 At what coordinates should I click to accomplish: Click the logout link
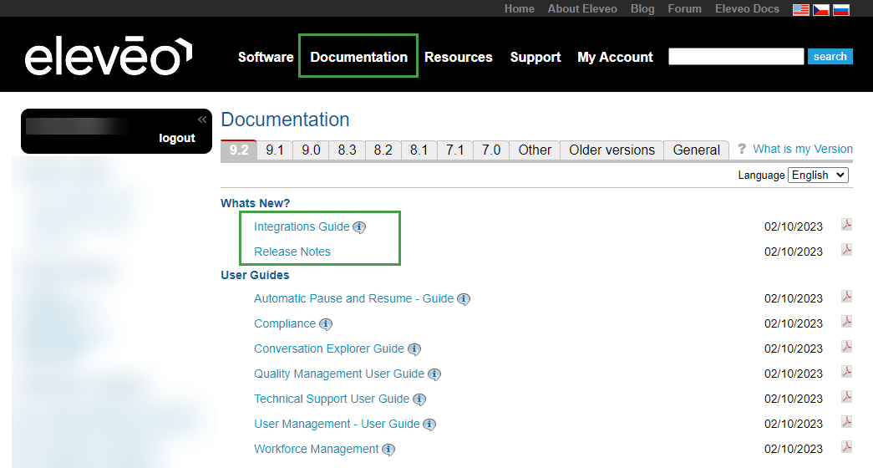click(177, 138)
